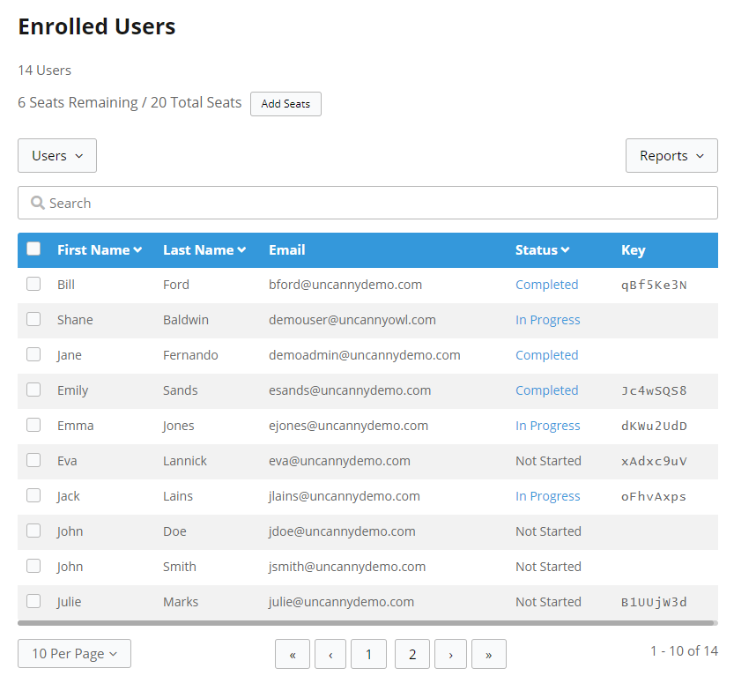Check the box next to Emily Sands

[33, 390]
